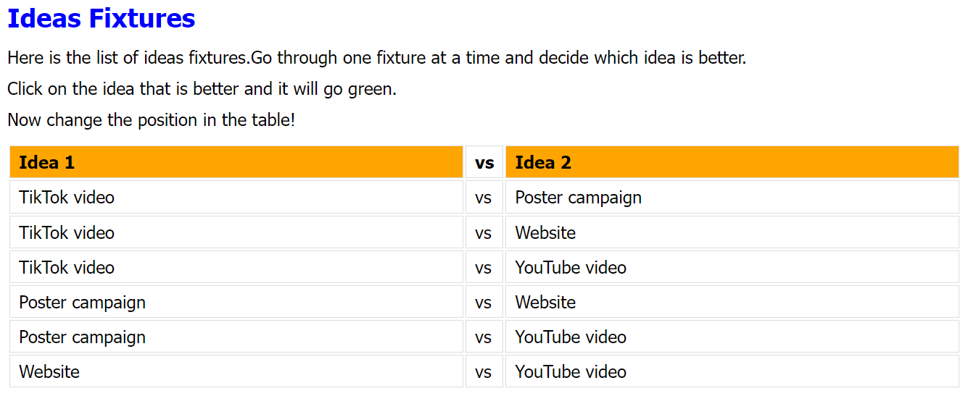The image size is (976, 396).
Task: Click the Idea 2 column header
Action: (543, 162)
